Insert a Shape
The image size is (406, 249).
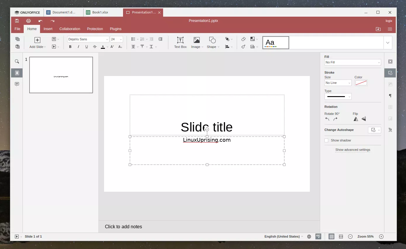[212, 43]
